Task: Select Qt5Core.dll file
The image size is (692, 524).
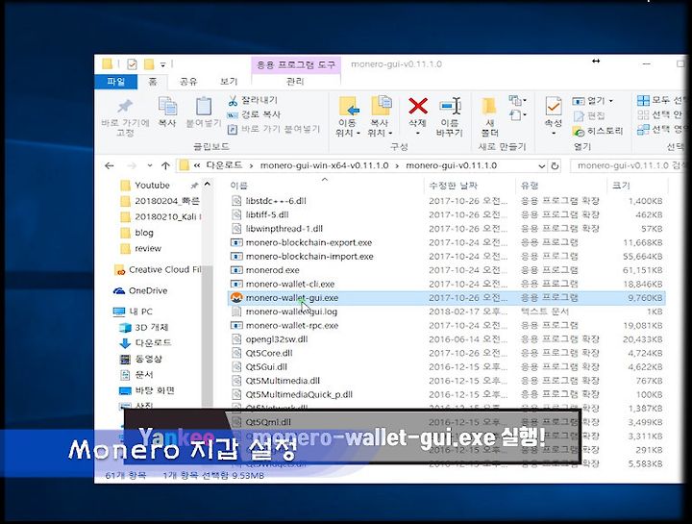Action: point(269,353)
